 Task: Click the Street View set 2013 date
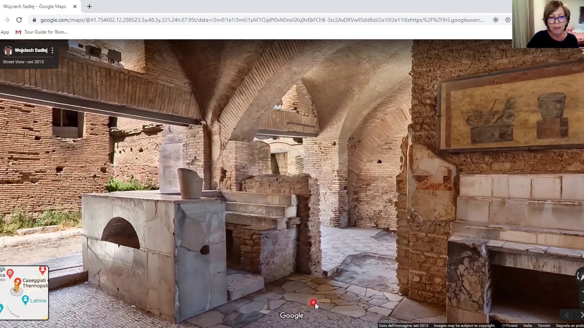coord(23,62)
